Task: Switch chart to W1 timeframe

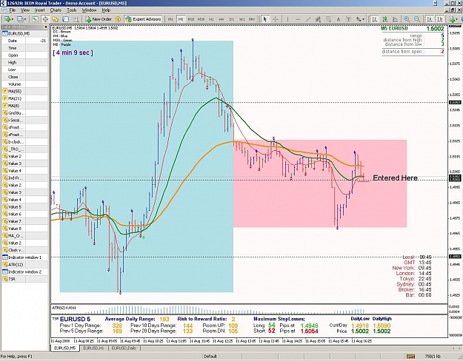Action: point(242,19)
